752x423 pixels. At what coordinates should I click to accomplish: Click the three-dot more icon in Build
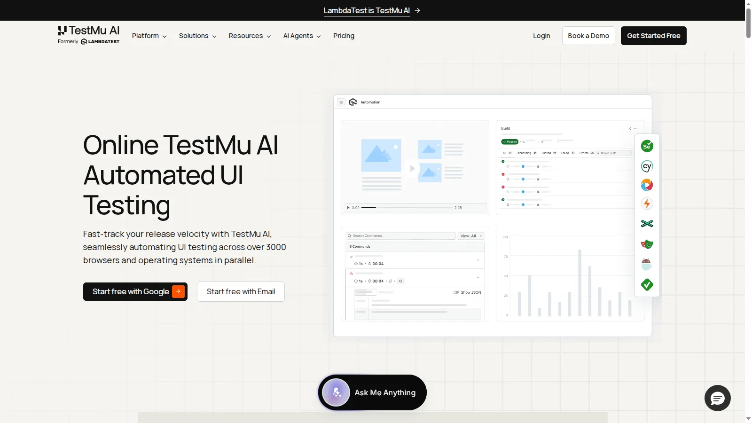point(636,128)
